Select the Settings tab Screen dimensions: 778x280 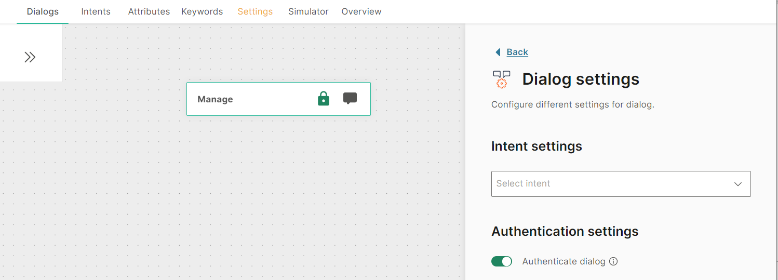(255, 11)
